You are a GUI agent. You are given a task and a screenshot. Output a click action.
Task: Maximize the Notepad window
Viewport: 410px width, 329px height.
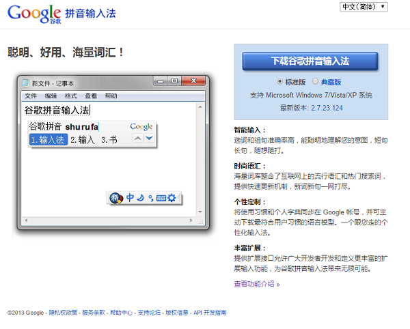[x=174, y=81]
